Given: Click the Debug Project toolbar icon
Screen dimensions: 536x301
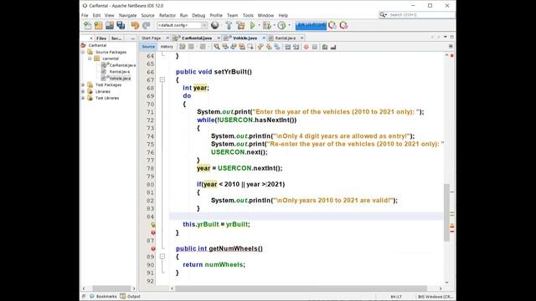Looking at the screenshot, I should (x=267, y=25).
